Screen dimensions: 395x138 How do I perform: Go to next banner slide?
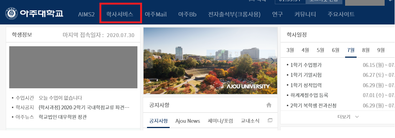coord(272,61)
